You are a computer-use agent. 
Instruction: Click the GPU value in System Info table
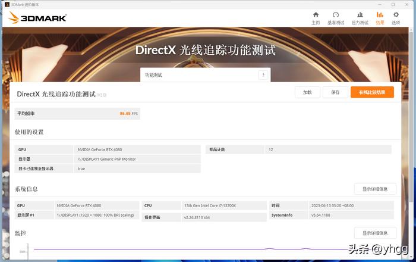(79, 205)
